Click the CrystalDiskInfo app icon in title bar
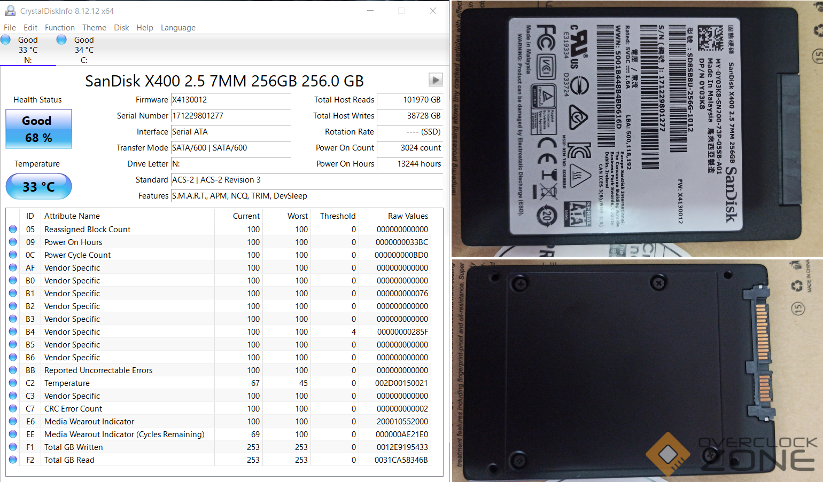 coord(10,11)
